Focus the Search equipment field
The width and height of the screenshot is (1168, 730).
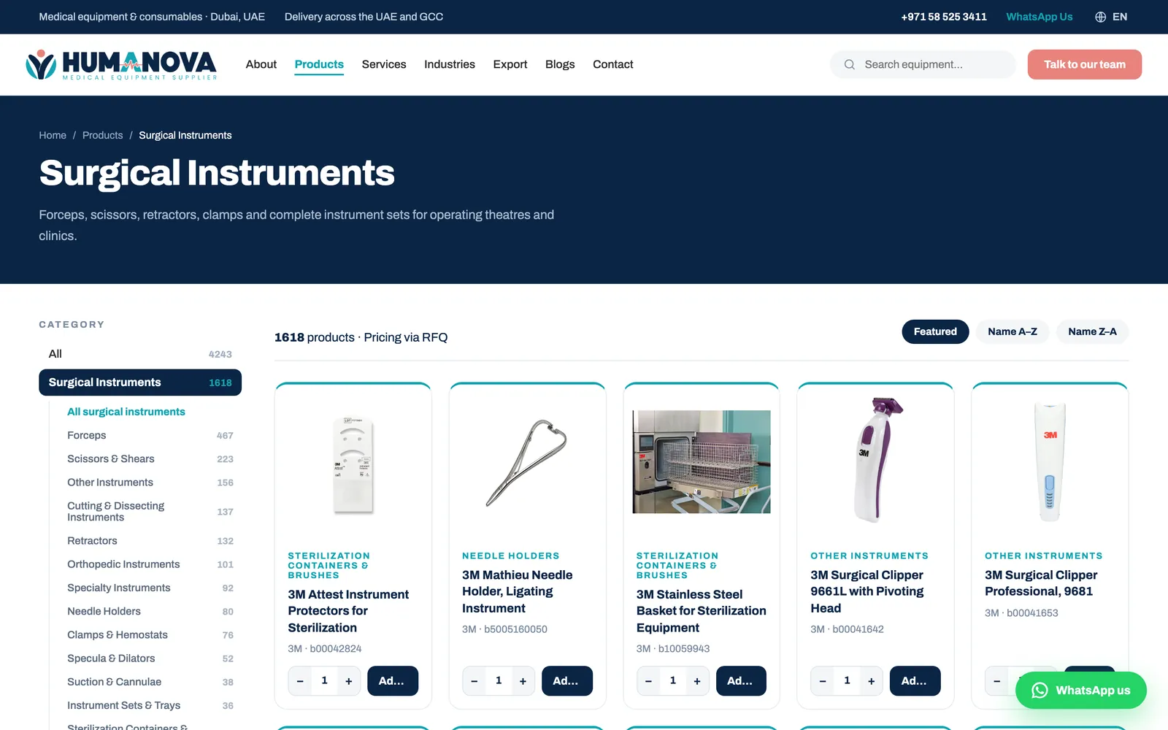[x=923, y=64]
